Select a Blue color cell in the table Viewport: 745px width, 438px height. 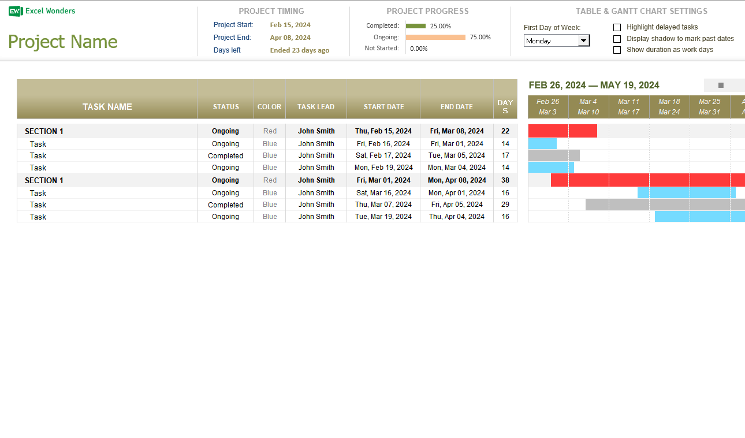[269, 143]
